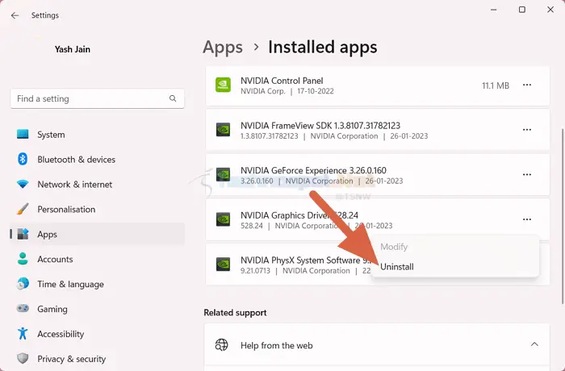
Task: Click NVIDIA FrameView SDK 1.3.8107.31782123 title
Action: click(x=320, y=125)
